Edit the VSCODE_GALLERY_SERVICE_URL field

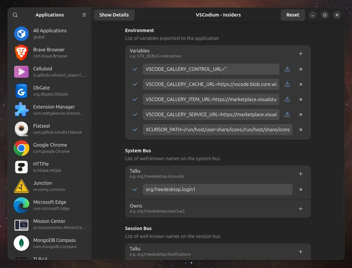[211, 115]
